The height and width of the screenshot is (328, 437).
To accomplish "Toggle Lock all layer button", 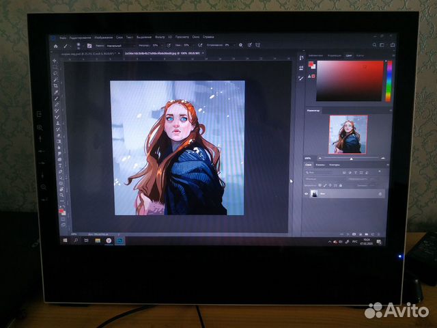I will (x=341, y=185).
